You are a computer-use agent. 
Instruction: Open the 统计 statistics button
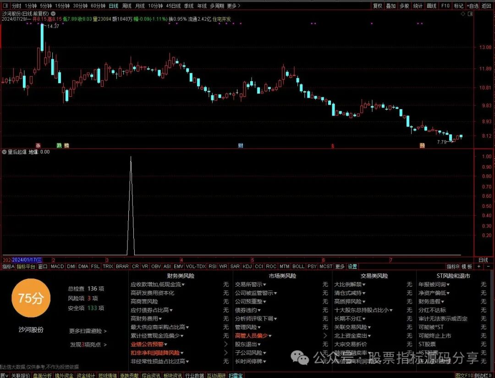click(x=418, y=6)
